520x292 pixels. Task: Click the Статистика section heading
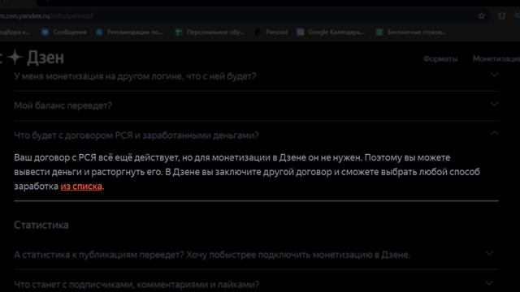[41, 225]
